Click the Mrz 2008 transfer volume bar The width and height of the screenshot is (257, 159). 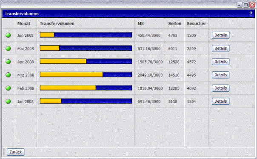click(x=86, y=74)
